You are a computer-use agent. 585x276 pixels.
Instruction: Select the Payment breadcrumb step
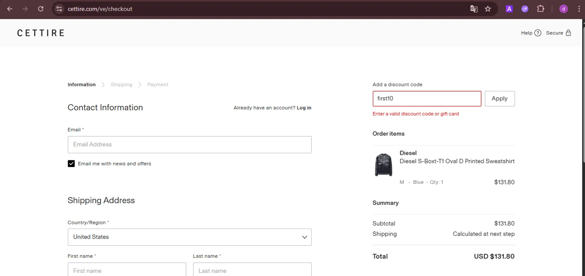[158, 84]
